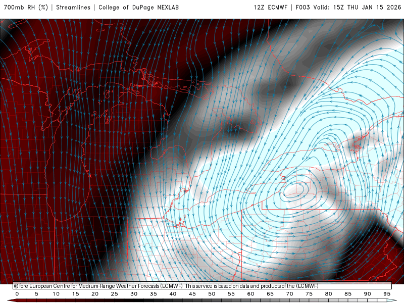The width and height of the screenshot is (404, 303).
Task: Click the "80" label on color scale
Action: coord(329,294)
